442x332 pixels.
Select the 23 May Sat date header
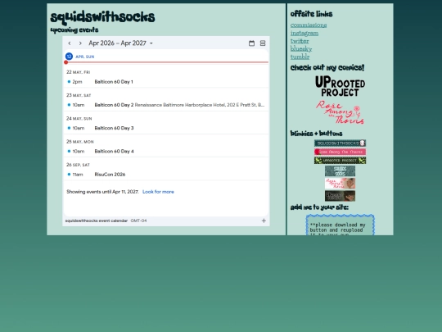(79, 95)
